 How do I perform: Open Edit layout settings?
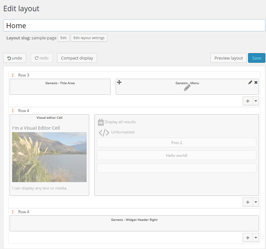pos(89,38)
